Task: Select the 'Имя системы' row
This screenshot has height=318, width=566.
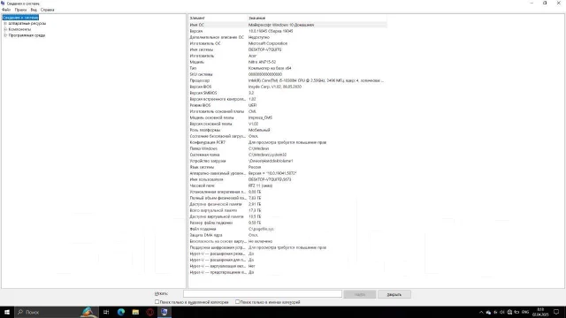Action: (287, 49)
